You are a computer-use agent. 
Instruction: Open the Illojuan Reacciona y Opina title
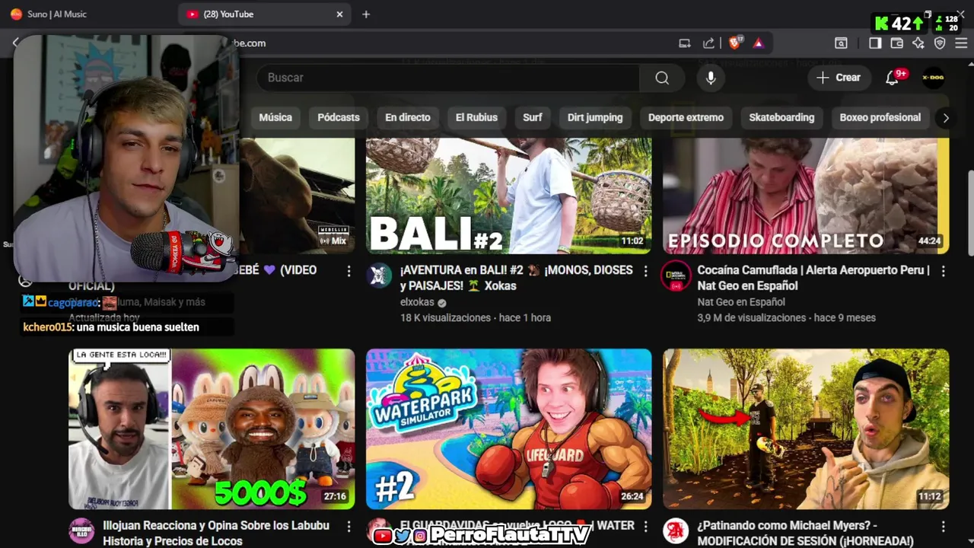[216, 534]
